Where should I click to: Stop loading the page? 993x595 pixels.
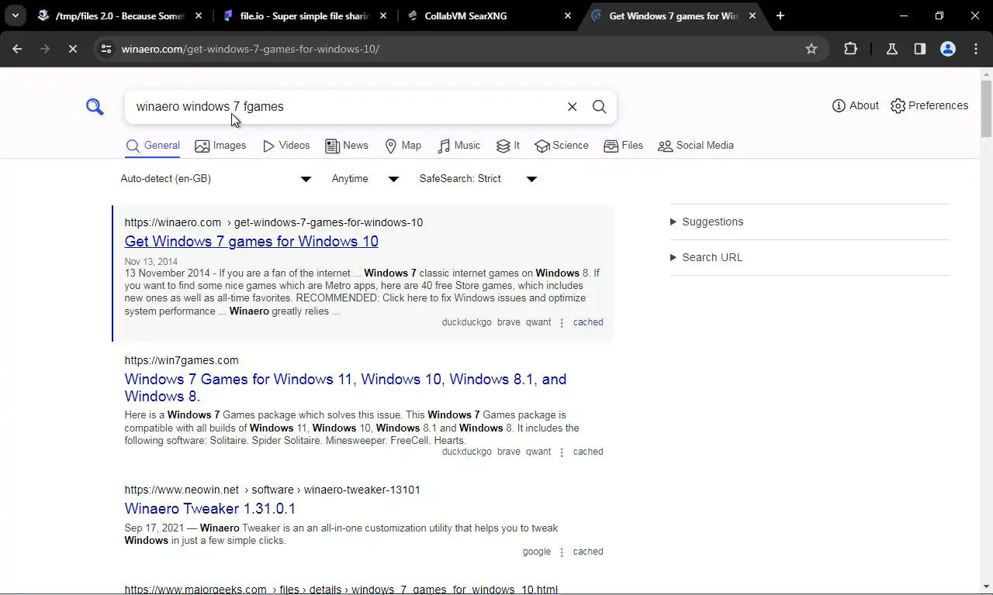coord(72,49)
